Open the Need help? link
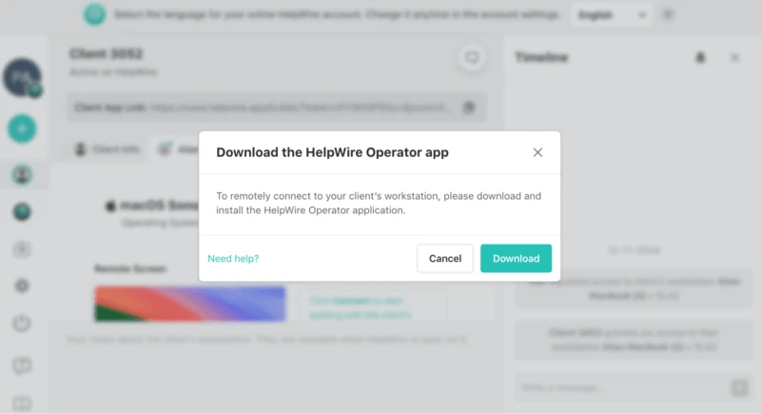Viewport: 761px width, 414px height. [233, 259]
